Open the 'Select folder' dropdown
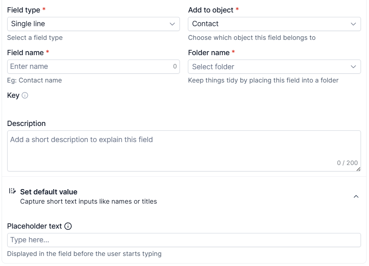 click(x=270, y=66)
